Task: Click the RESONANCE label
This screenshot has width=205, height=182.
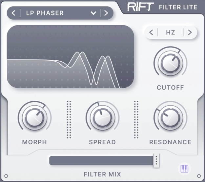Action: [170, 142]
